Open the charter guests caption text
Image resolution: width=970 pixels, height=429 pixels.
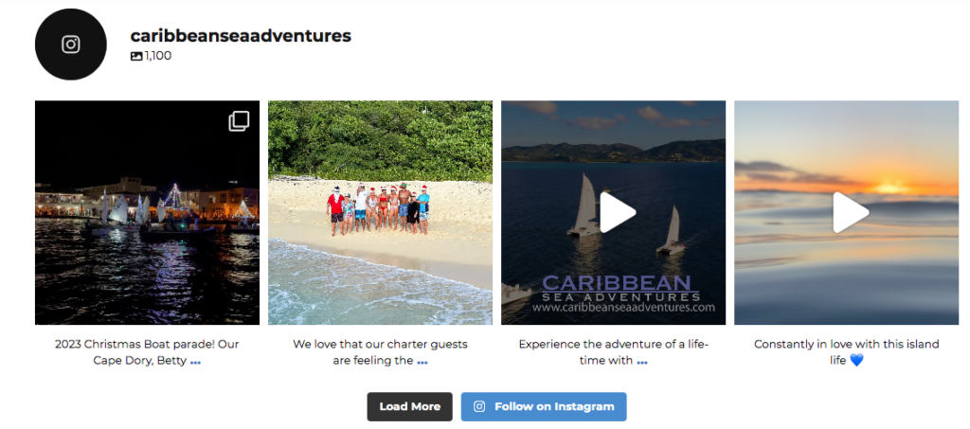pyautogui.click(x=381, y=352)
